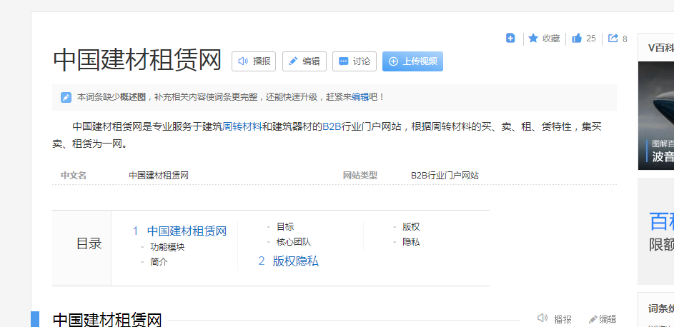Jump to 核心团队 in catalog
674x327 pixels.
click(294, 242)
